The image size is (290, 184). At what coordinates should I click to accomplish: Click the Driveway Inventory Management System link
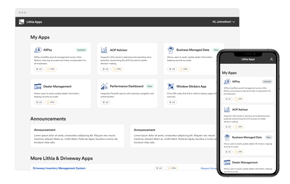(x=59, y=168)
